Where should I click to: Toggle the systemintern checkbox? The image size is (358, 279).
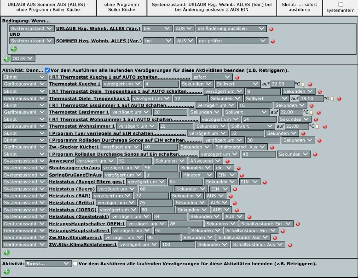tap(341, 4)
